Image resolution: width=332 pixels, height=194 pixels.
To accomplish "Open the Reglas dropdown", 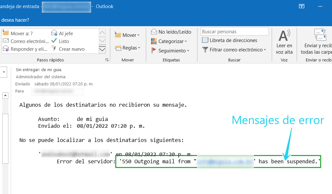I will tap(127, 48).
